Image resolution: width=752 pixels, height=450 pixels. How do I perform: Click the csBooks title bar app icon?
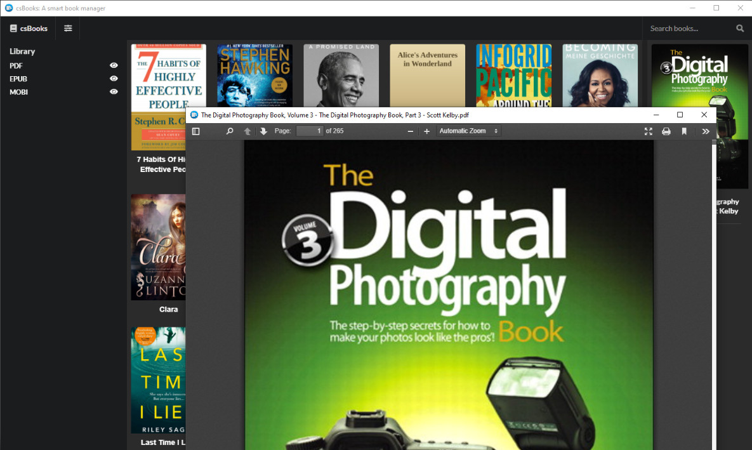click(x=9, y=8)
